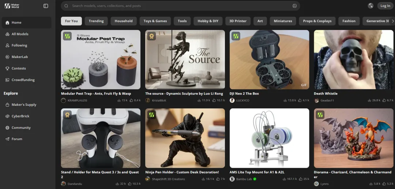Select the Trending tab

click(96, 21)
